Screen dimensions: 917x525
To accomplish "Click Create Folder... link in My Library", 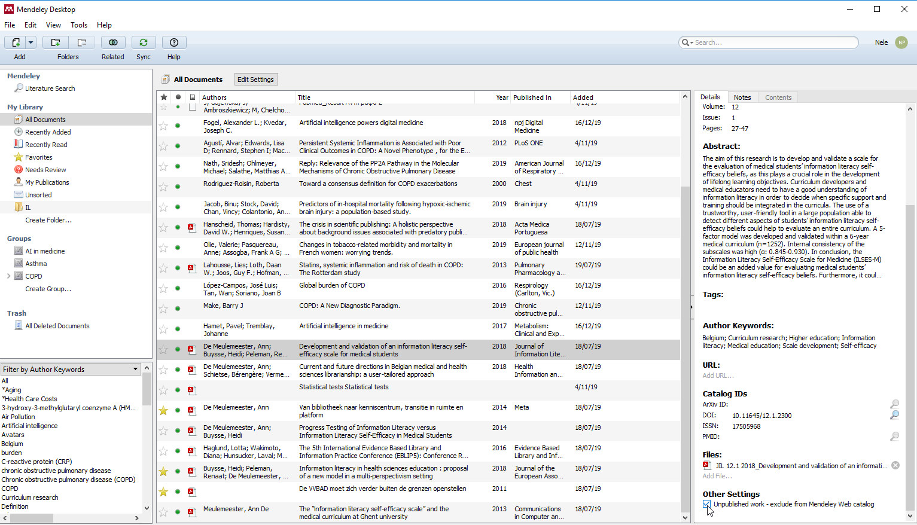I will pyautogui.click(x=48, y=220).
